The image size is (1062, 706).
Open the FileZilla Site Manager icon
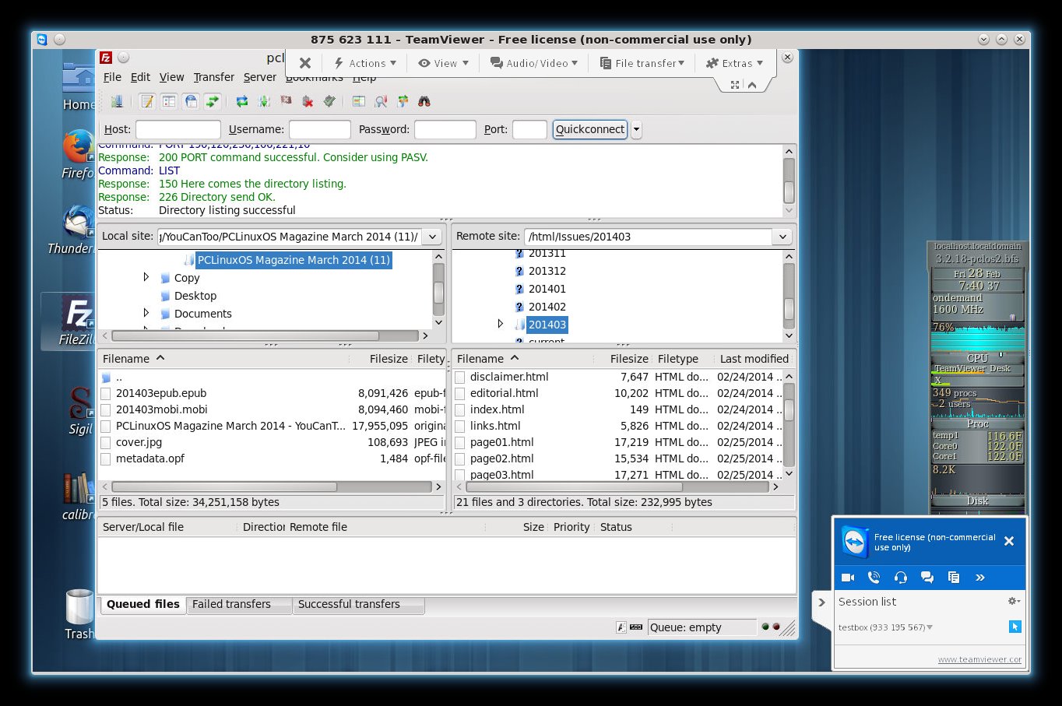tap(117, 101)
